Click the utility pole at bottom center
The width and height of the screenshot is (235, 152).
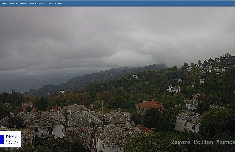coord(94,137)
